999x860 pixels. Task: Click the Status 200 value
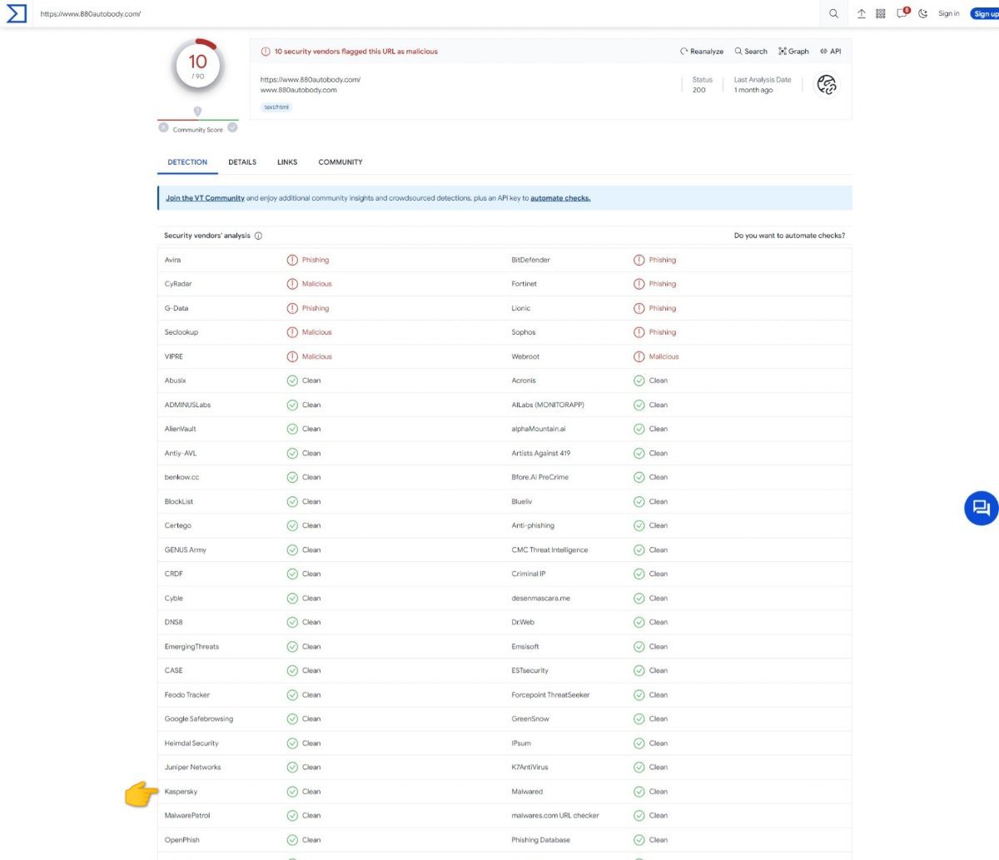pyautogui.click(x=699, y=90)
